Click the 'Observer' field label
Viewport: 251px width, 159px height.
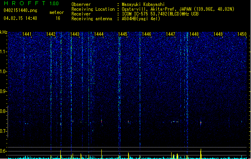click(x=81, y=4)
